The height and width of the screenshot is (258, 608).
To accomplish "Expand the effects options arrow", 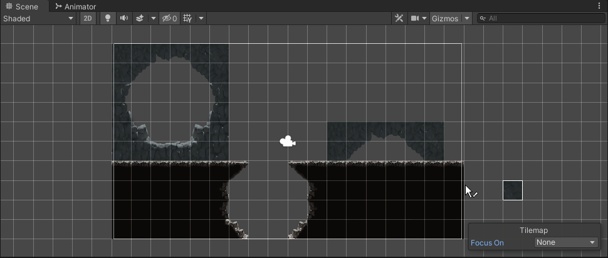I will (x=154, y=18).
